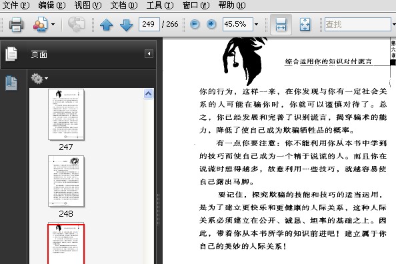Click the header text 综合运用你的知识对付谎言
396x264 pixels.
328,61
